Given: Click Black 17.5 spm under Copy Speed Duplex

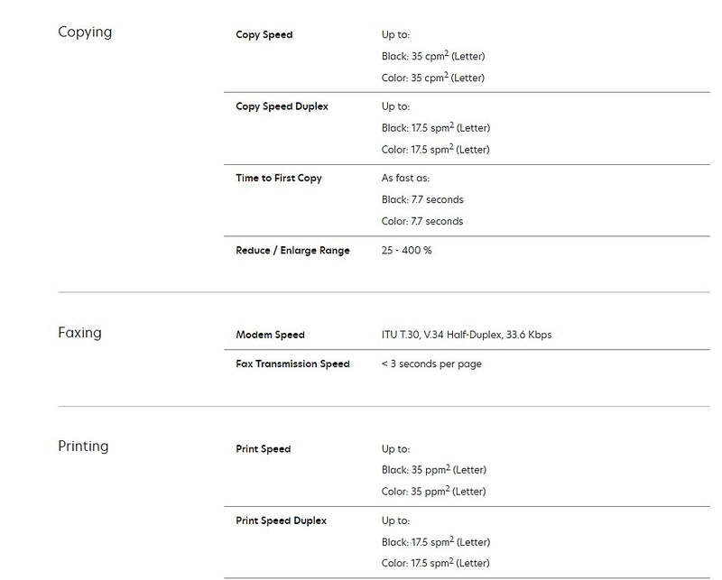Looking at the screenshot, I should tap(436, 128).
